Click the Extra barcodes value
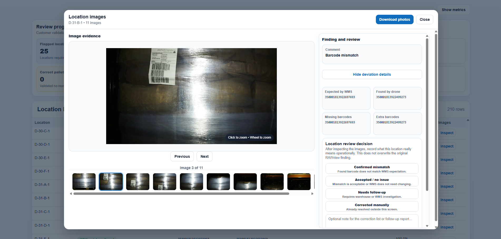 click(391, 122)
